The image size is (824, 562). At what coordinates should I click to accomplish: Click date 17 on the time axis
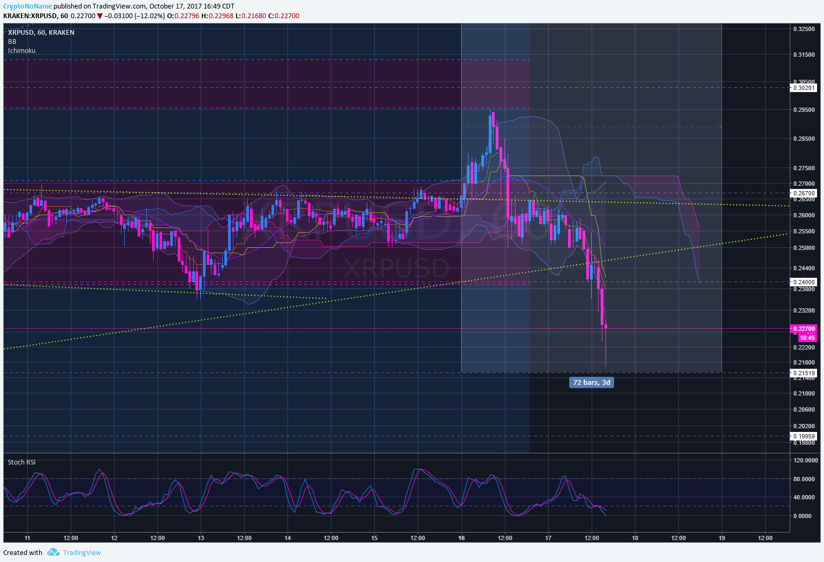[548, 538]
